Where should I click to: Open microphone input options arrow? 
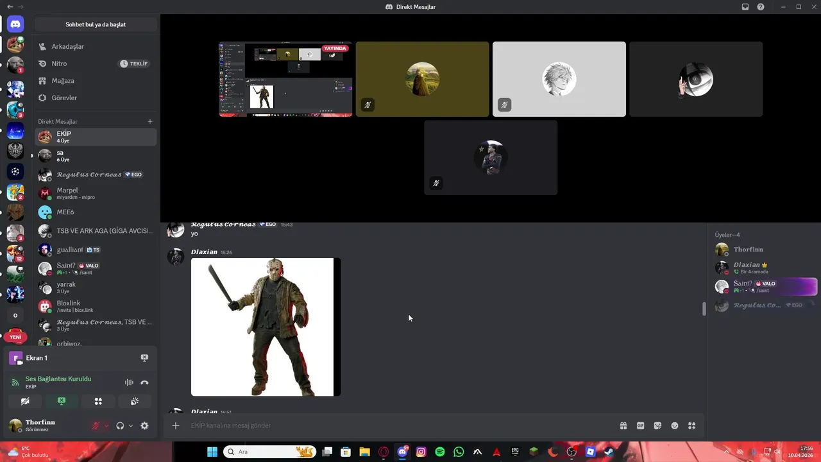click(x=106, y=425)
